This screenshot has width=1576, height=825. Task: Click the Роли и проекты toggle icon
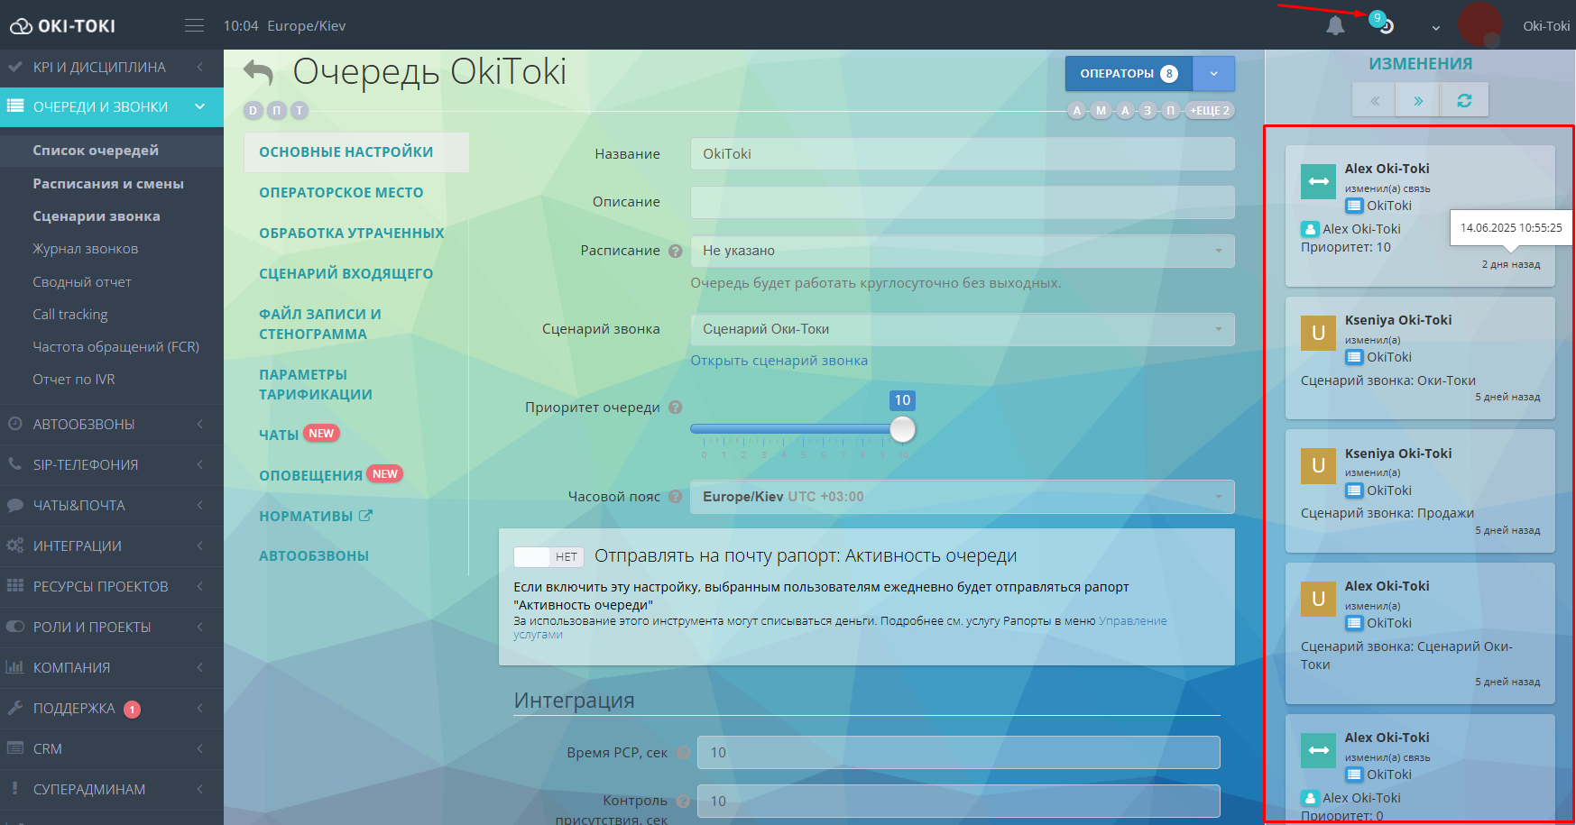tap(14, 627)
